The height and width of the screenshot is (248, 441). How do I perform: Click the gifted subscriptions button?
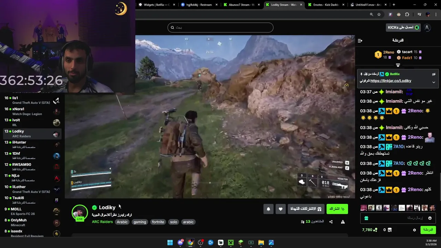[306, 209]
